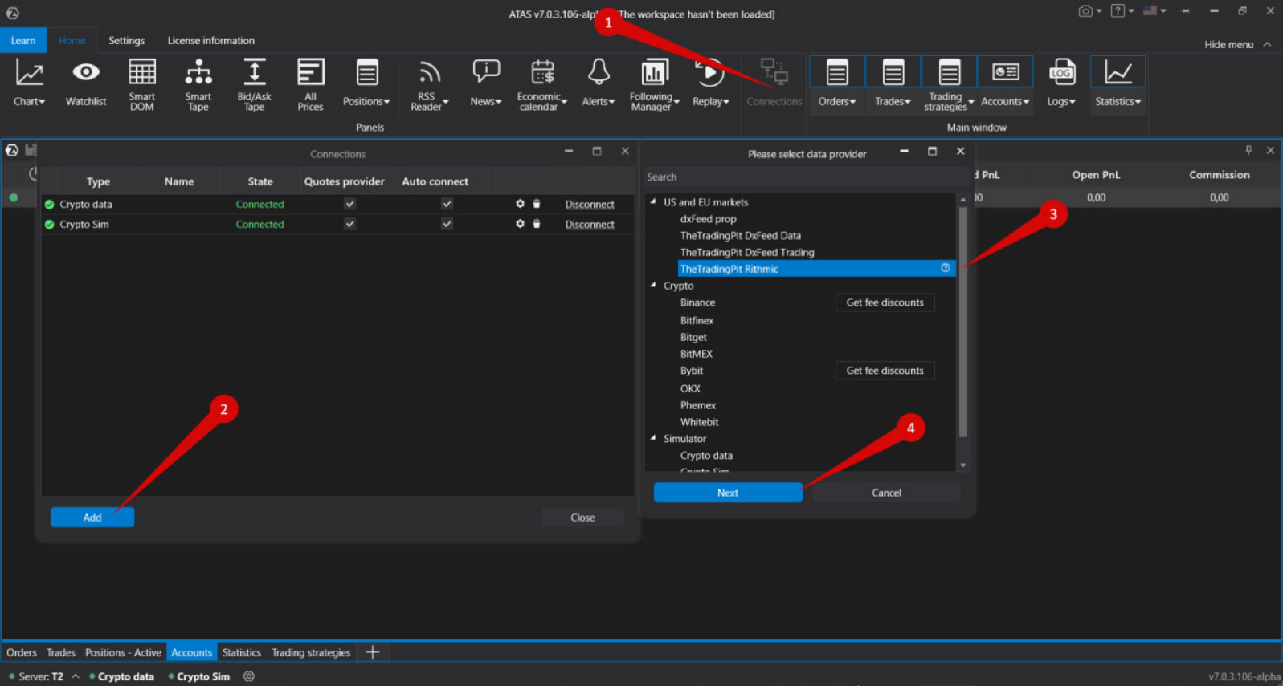This screenshot has width=1283, height=686.
Task: Select Crypto data under Simulator
Action: [706, 455]
